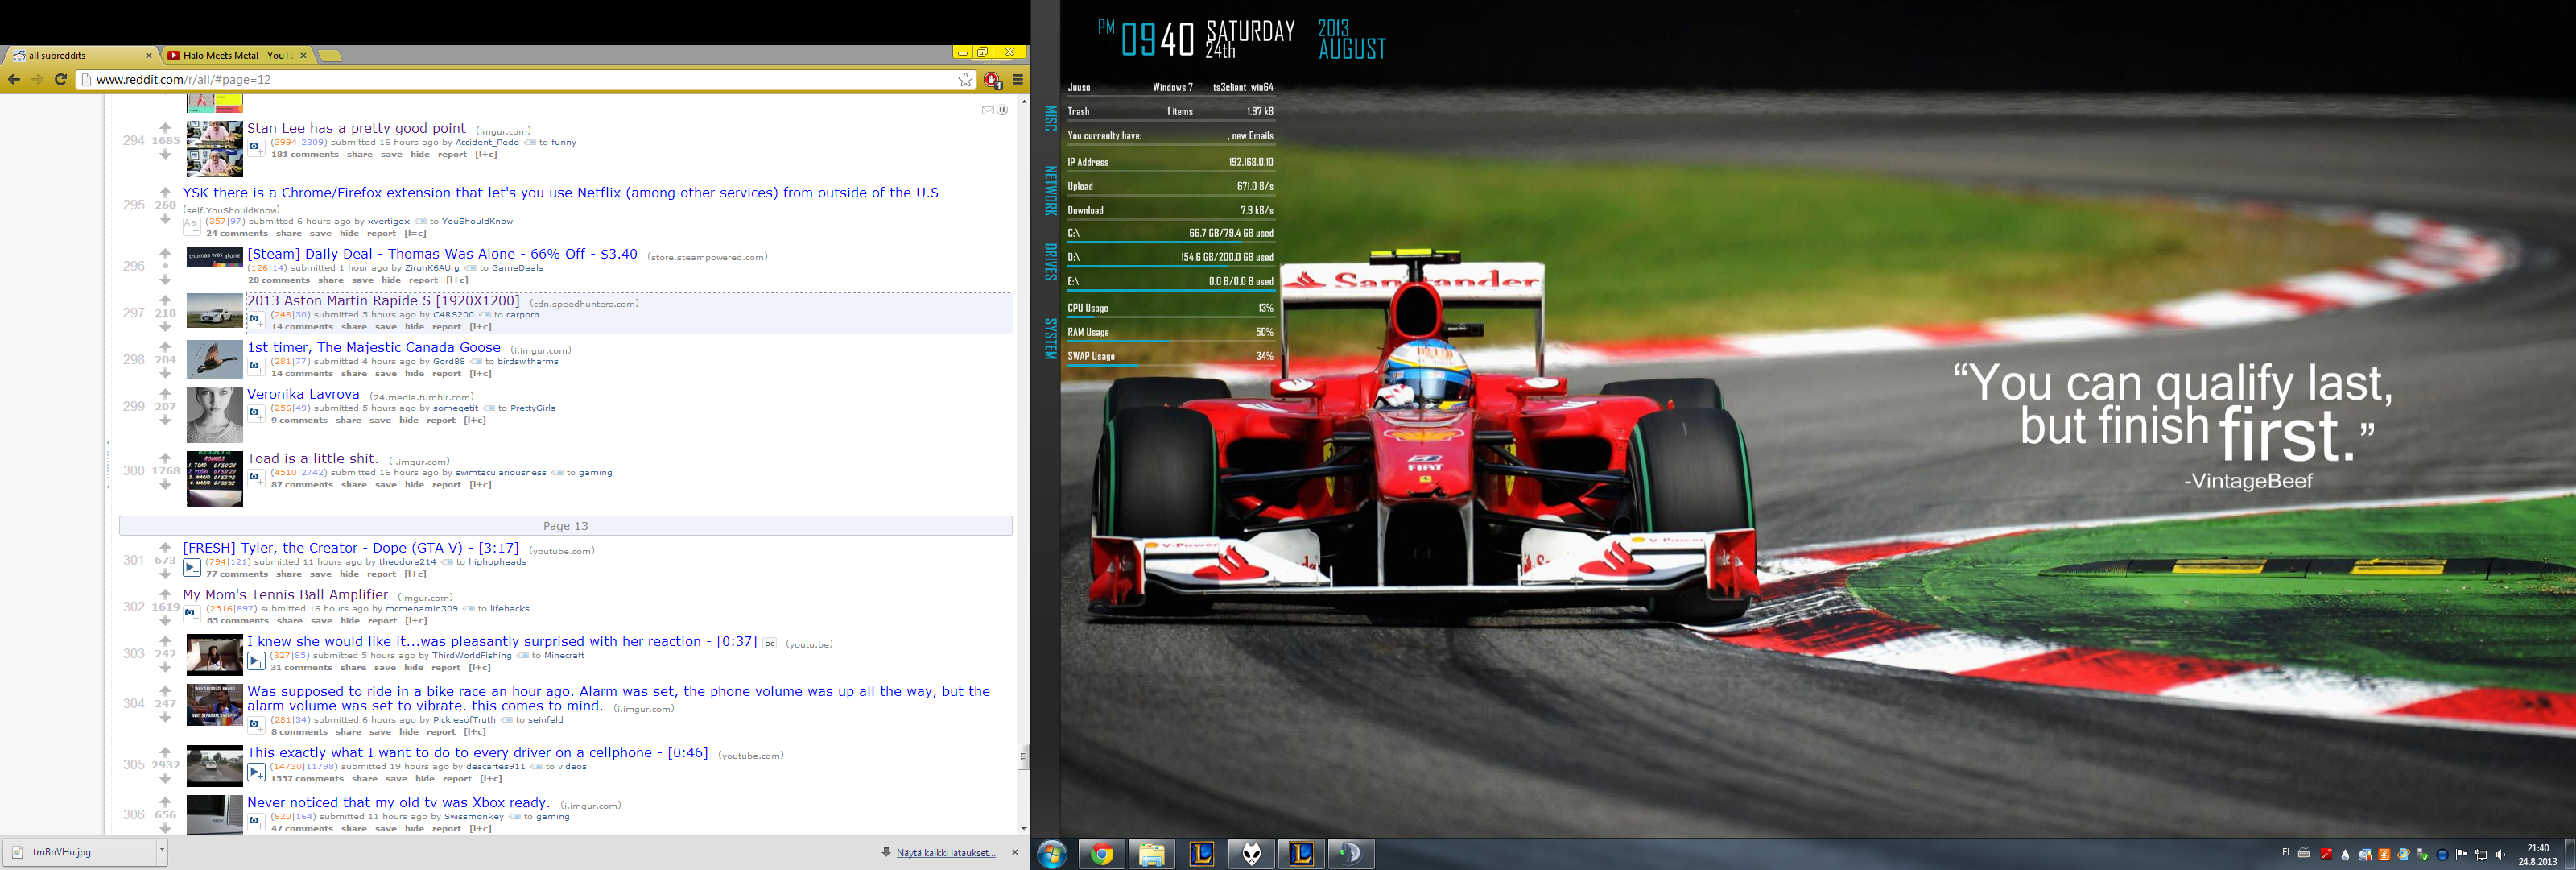Close the Halo Meets Metal tab

[304, 55]
